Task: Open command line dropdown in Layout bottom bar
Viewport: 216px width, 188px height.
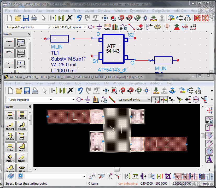Action: (84, 176)
